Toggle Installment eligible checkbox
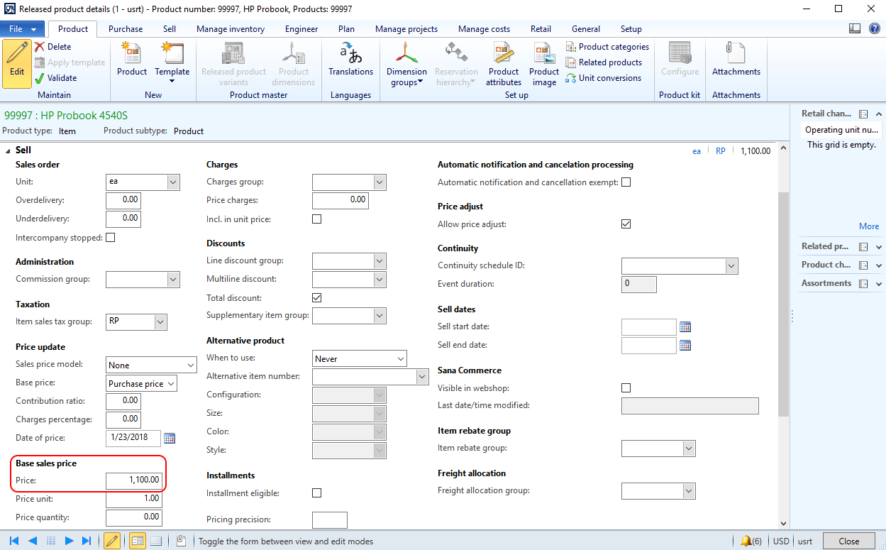Image resolution: width=886 pixels, height=550 pixels. point(317,493)
